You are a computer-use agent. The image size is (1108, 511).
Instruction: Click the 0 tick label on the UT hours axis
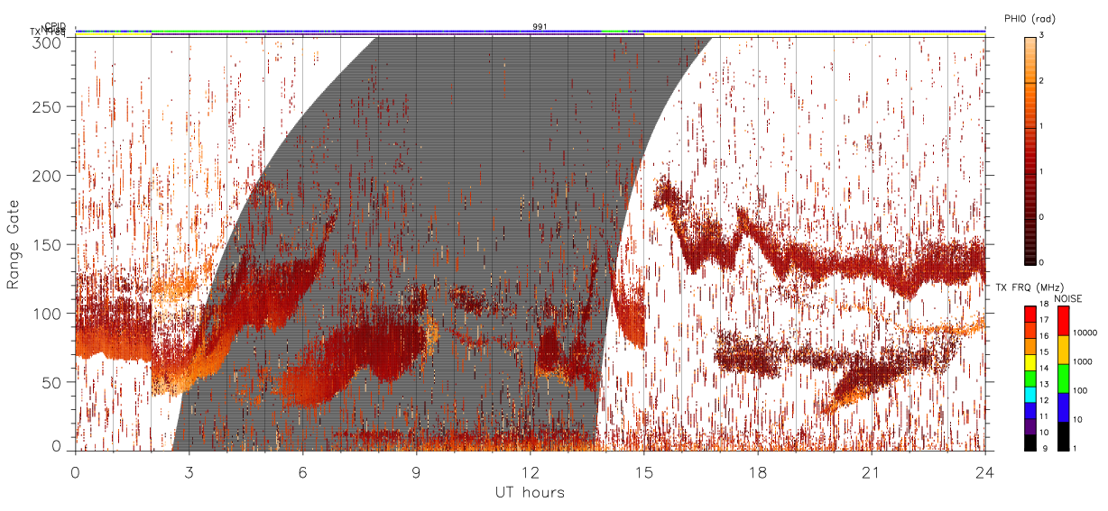pos(76,471)
